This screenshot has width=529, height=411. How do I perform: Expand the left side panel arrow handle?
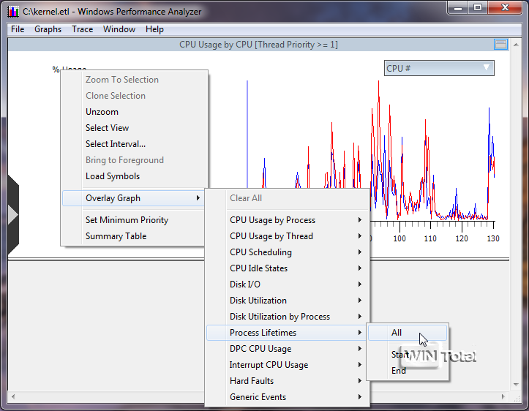pos(12,214)
